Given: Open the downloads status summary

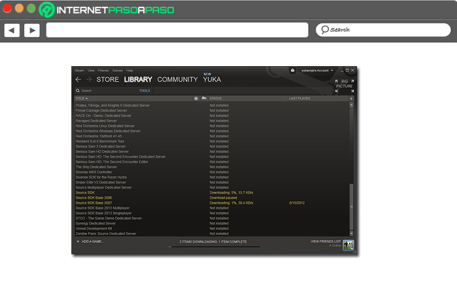Looking at the screenshot, I should coord(213,242).
